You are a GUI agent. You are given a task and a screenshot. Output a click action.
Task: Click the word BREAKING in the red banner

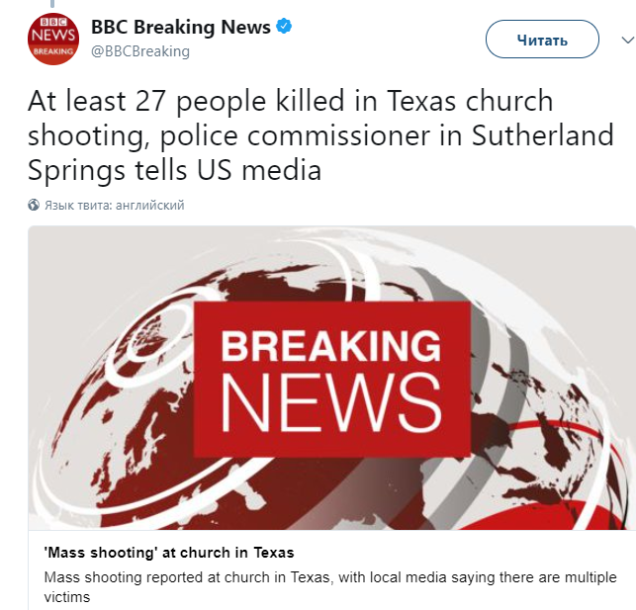330,347
